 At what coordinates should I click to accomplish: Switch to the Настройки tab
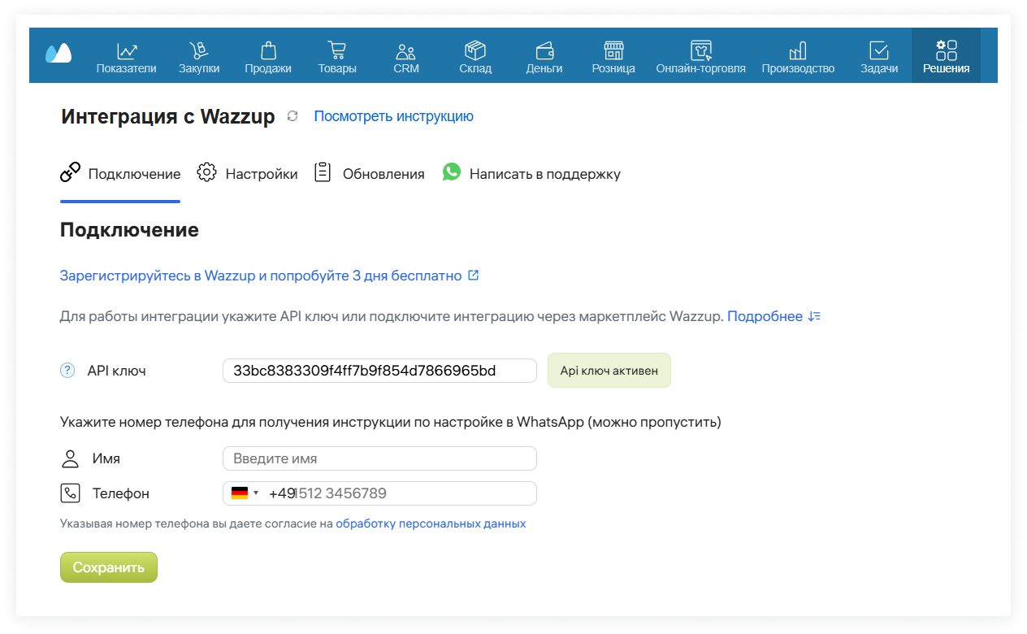(x=248, y=174)
